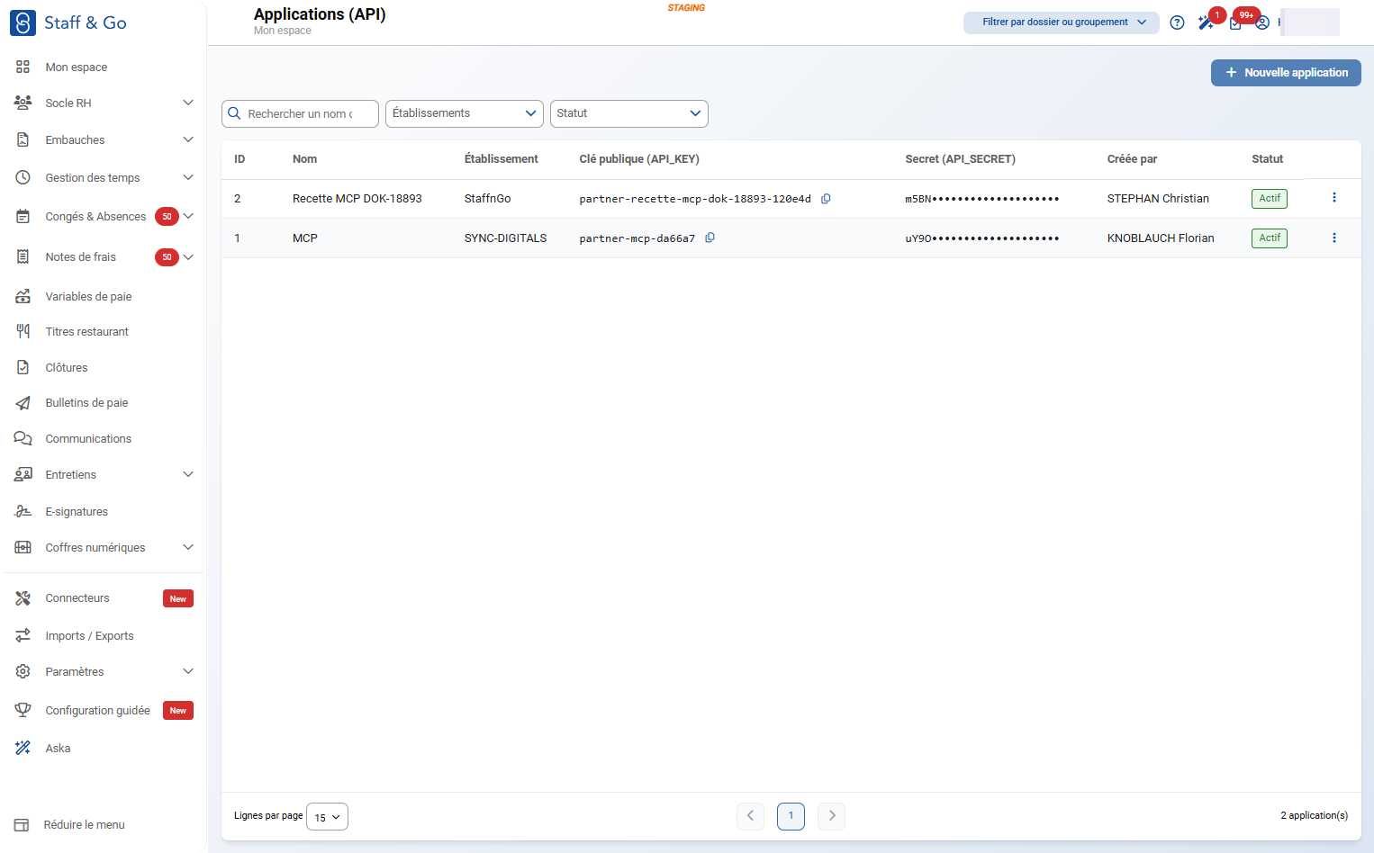Image resolution: width=1374 pixels, height=853 pixels.
Task: Select page 1 in the pagination
Action: [x=791, y=816]
